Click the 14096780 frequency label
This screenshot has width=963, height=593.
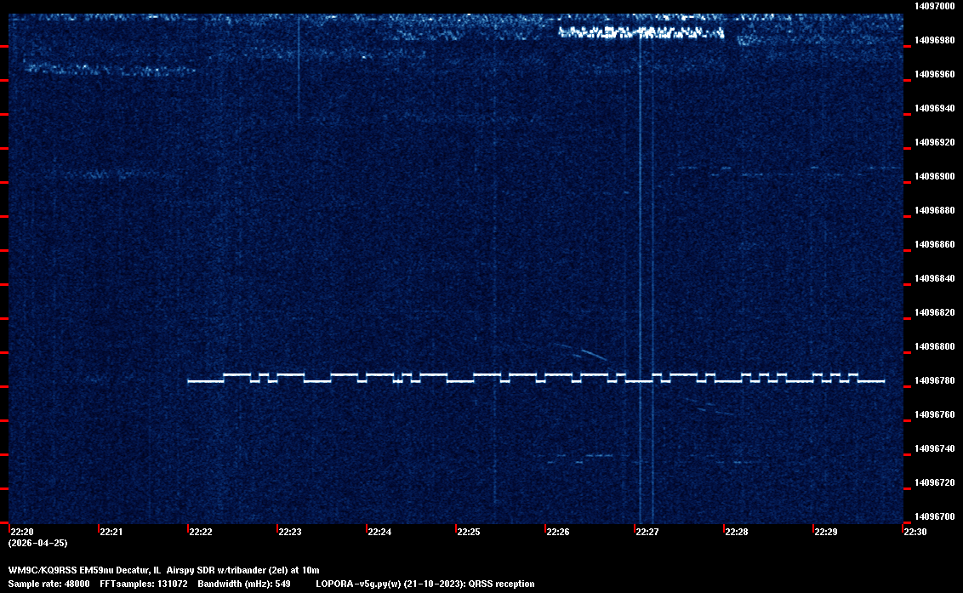(x=935, y=380)
